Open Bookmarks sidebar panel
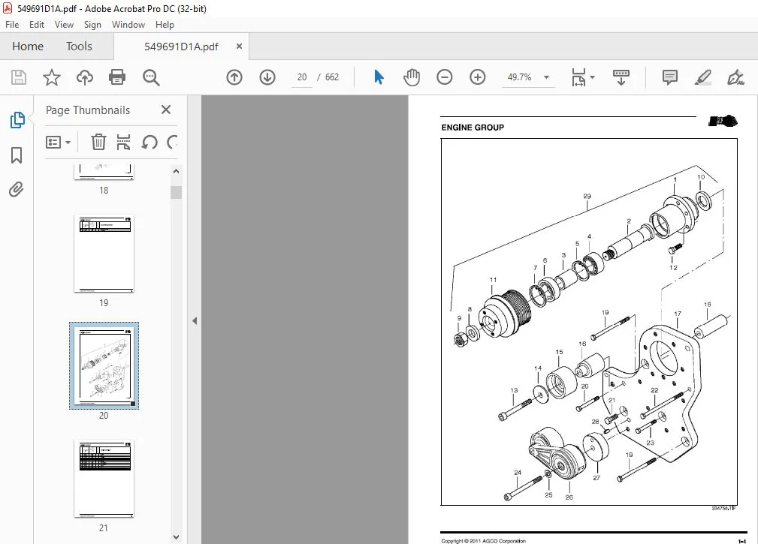Viewport: 758px width, 544px height. pos(17,155)
